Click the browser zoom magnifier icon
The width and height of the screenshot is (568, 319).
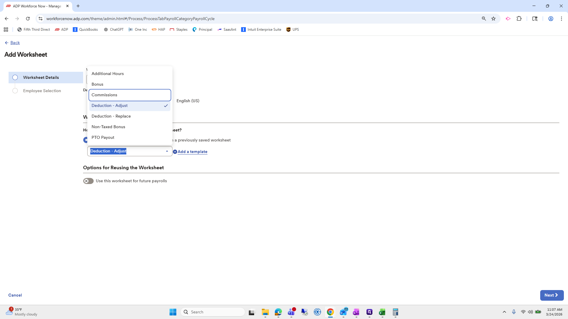coord(484,19)
